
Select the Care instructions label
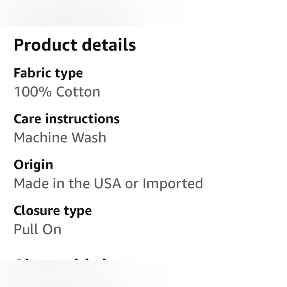[67, 119]
